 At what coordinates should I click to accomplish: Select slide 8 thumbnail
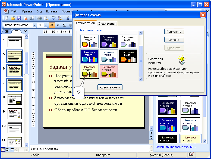click(15, 99)
